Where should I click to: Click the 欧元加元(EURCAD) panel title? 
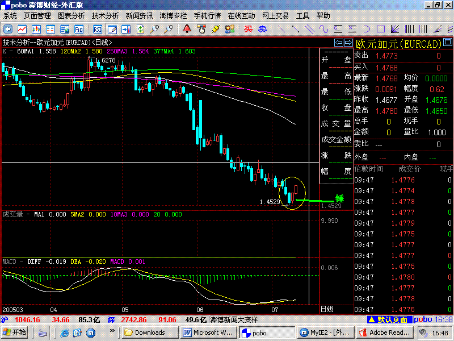tap(398, 44)
